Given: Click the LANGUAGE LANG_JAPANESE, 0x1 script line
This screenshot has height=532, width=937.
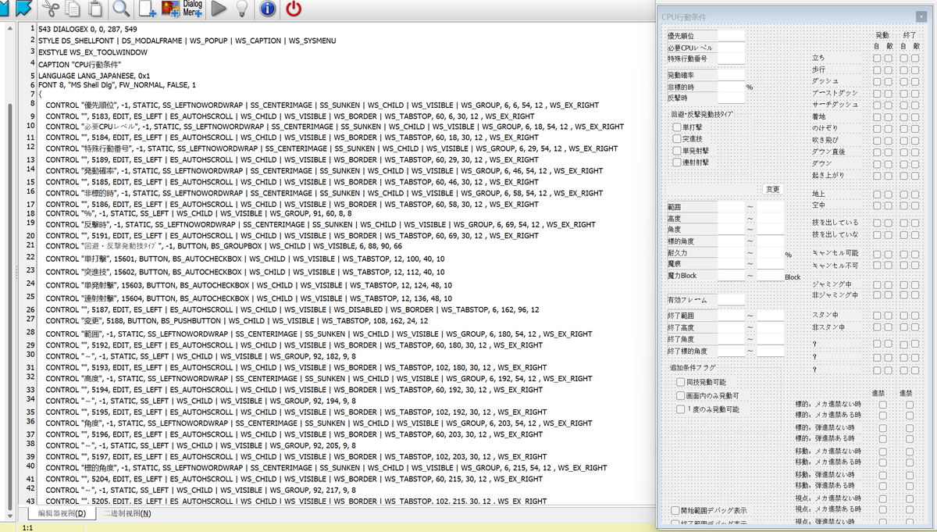Looking at the screenshot, I should coord(93,76).
